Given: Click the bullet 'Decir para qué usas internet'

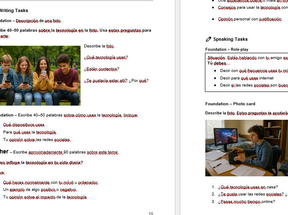Looking at the screenshot, I should tap(247, 78).
